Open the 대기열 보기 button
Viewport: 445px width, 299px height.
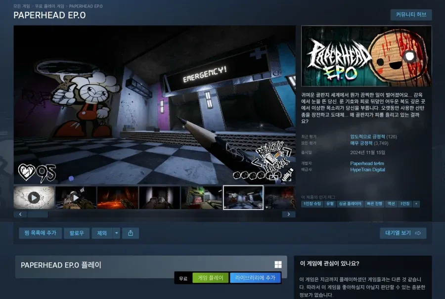click(403, 233)
